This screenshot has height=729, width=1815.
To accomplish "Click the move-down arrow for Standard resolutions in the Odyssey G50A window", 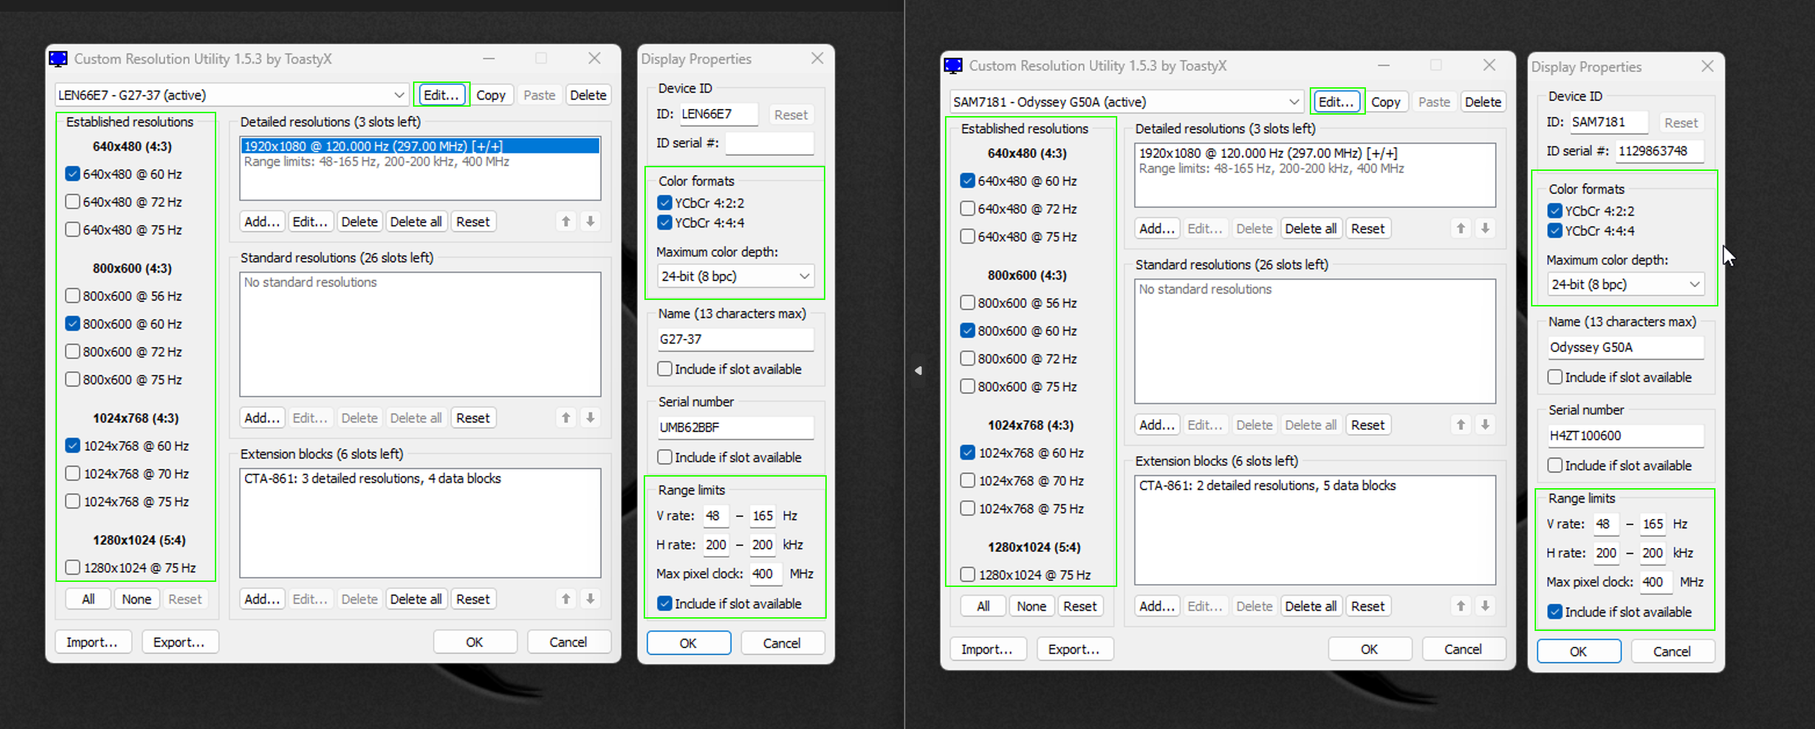I will (1485, 425).
